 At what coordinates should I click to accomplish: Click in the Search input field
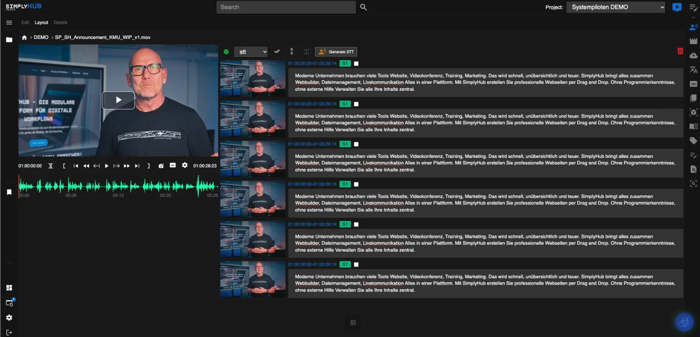(x=286, y=7)
